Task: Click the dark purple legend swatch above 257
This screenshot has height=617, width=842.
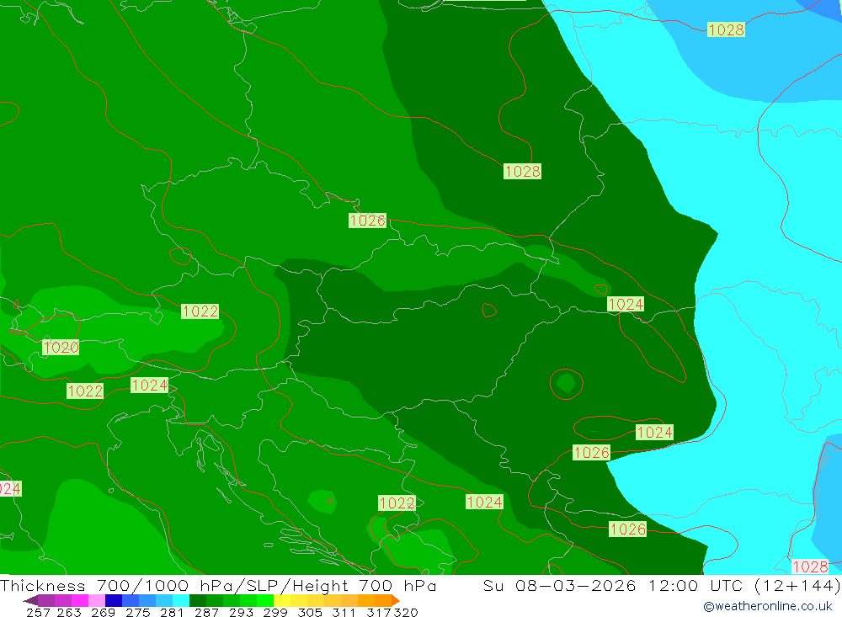Action: (x=45, y=600)
